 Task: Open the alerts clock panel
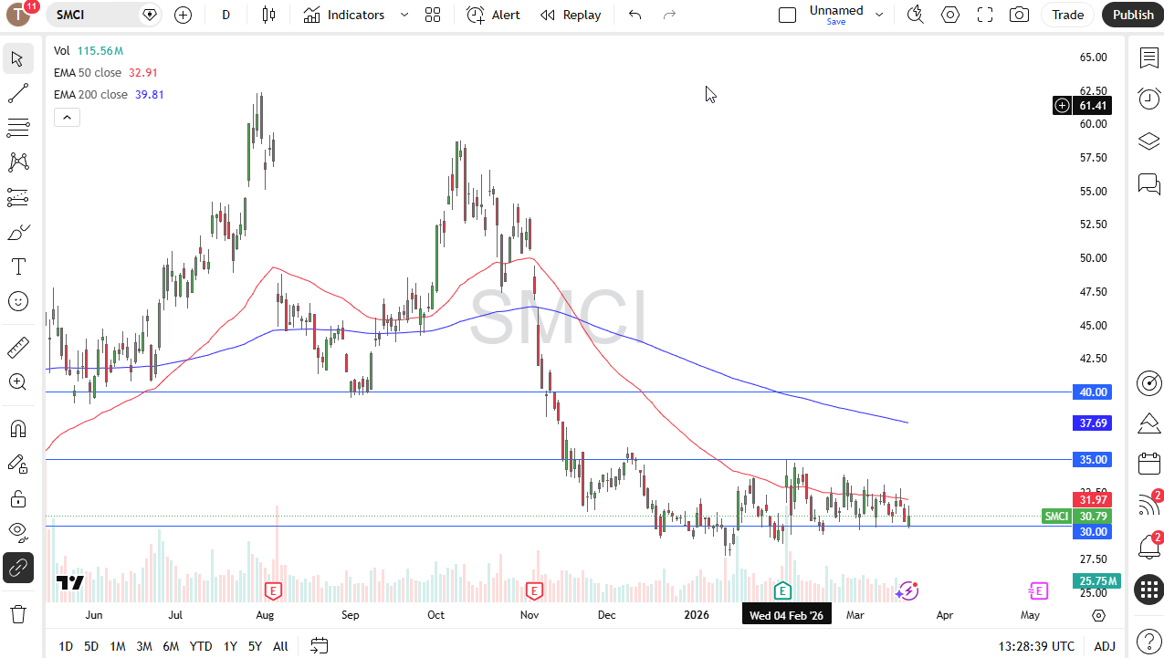1148,99
